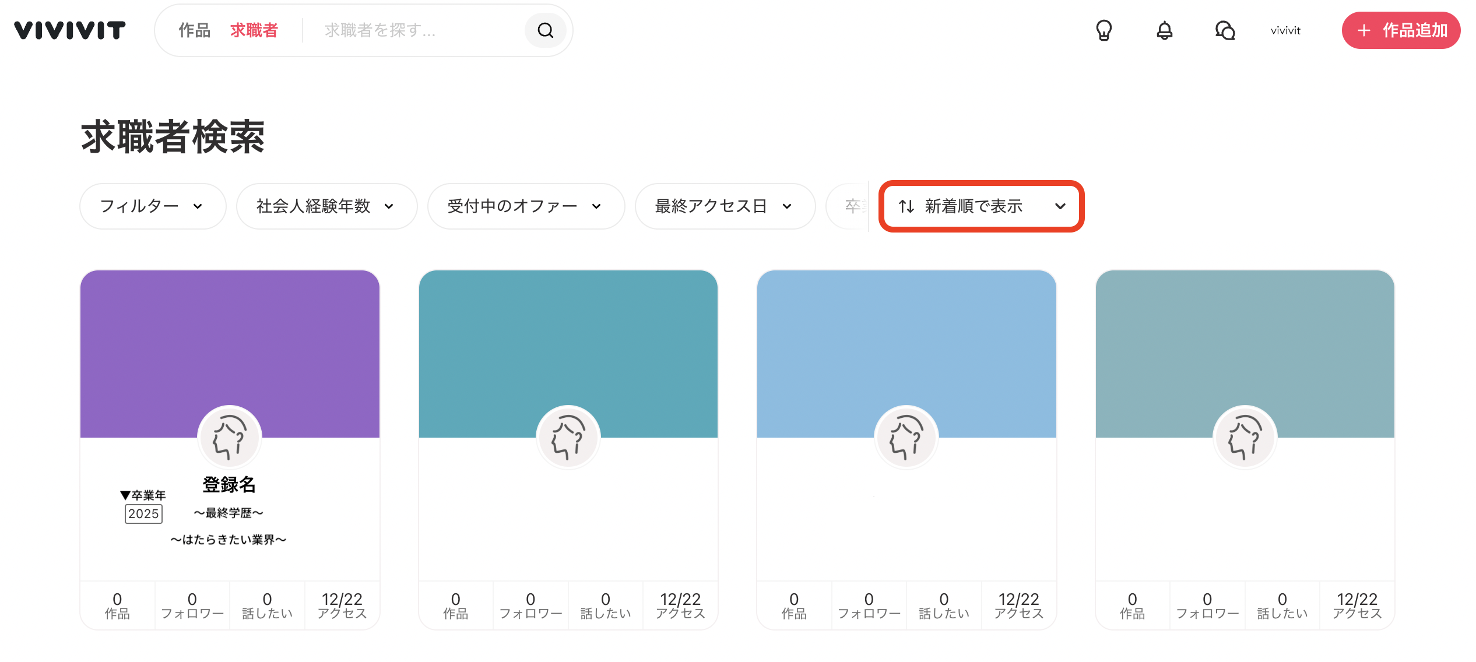1476x662 pixels.
Task: Click the ▼卒業年 label
Action: (143, 495)
